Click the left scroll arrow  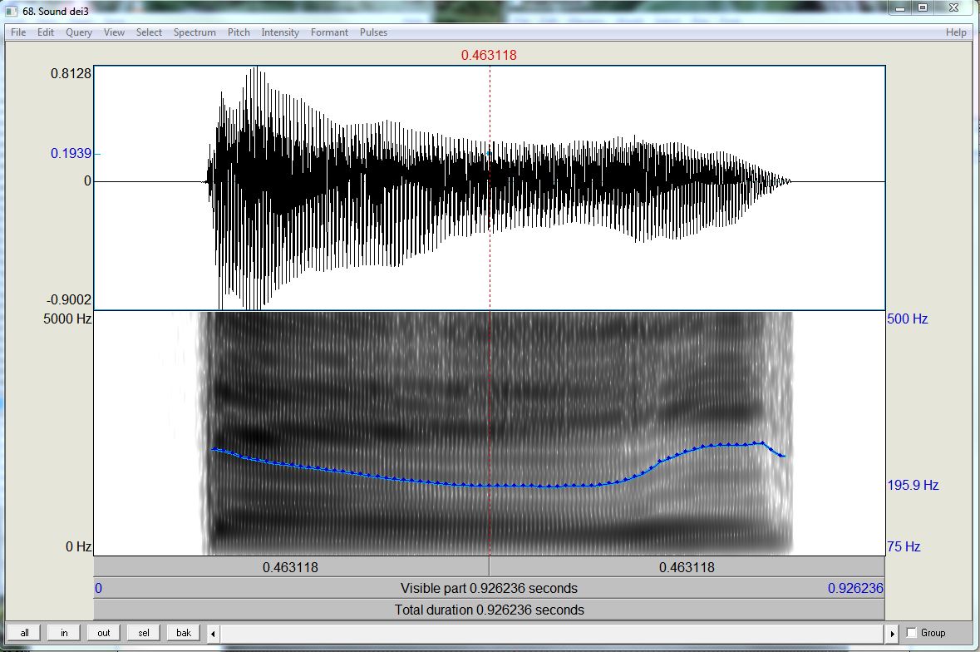(213, 633)
